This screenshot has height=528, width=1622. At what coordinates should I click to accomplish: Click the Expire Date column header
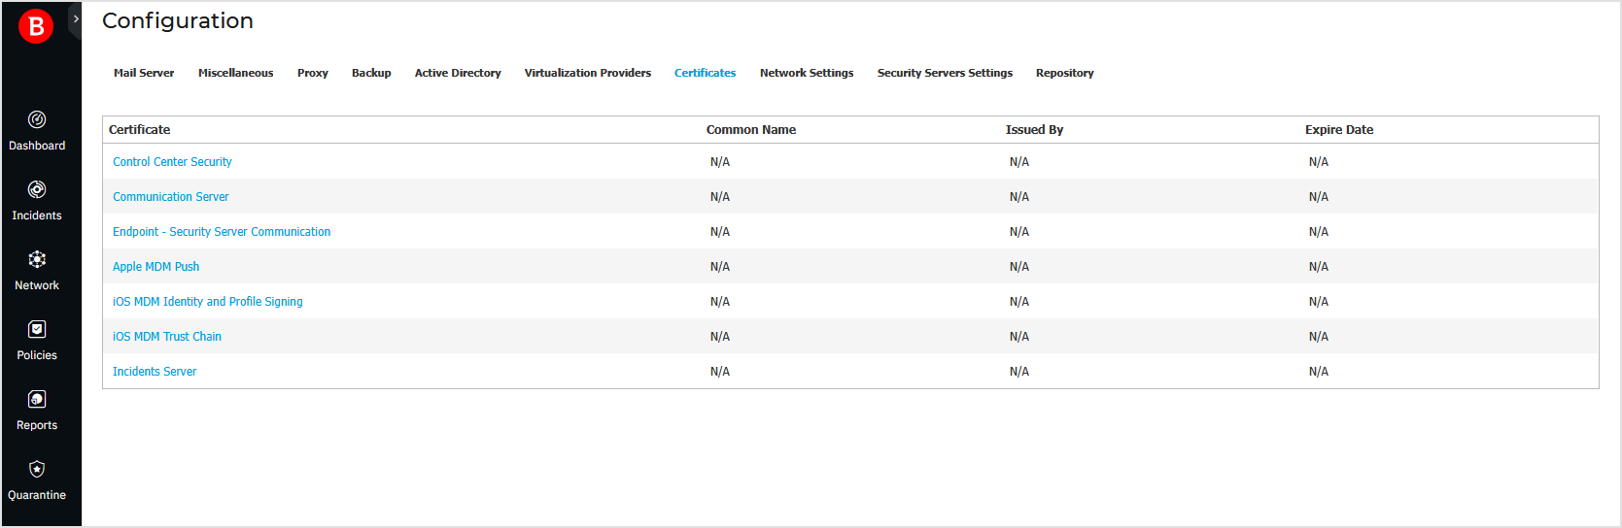[x=1339, y=130]
